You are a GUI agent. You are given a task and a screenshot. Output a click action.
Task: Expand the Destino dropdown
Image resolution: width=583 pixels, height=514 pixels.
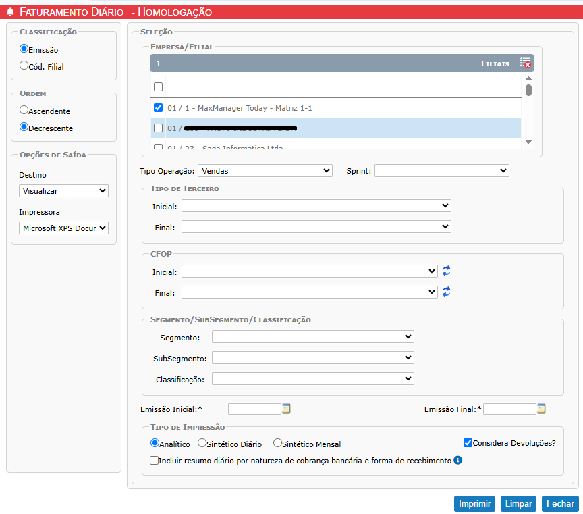[x=63, y=191]
